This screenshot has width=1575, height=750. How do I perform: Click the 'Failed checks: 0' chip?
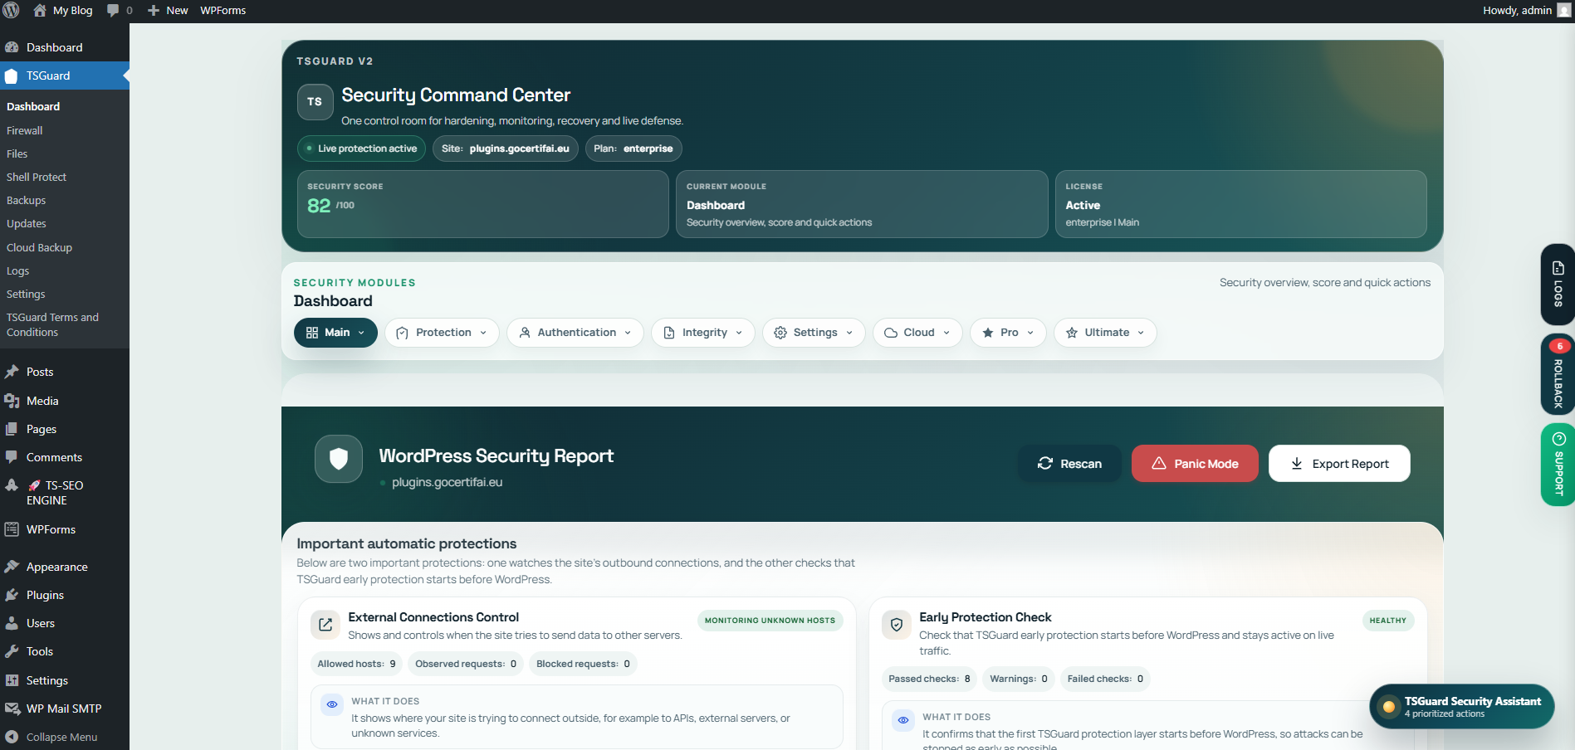point(1105,679)
